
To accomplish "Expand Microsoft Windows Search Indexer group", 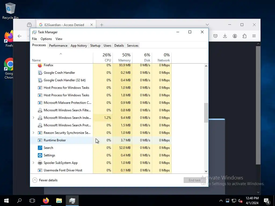I will (x=34, y=118).
